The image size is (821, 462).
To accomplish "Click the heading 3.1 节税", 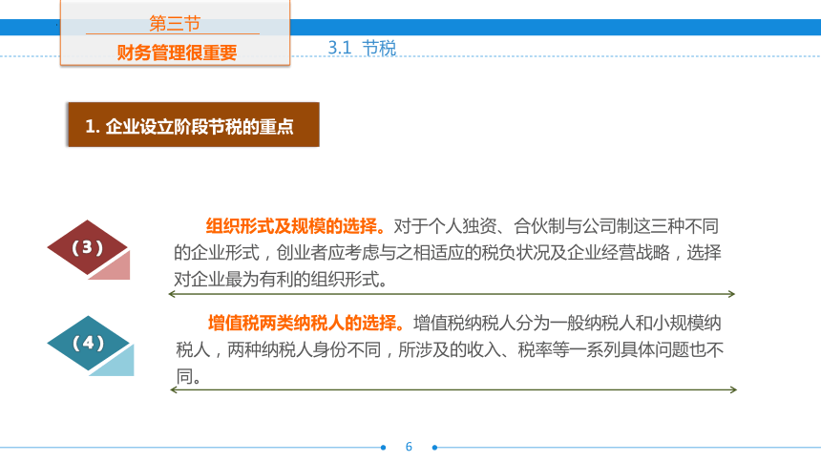I will tap(362, 48).
